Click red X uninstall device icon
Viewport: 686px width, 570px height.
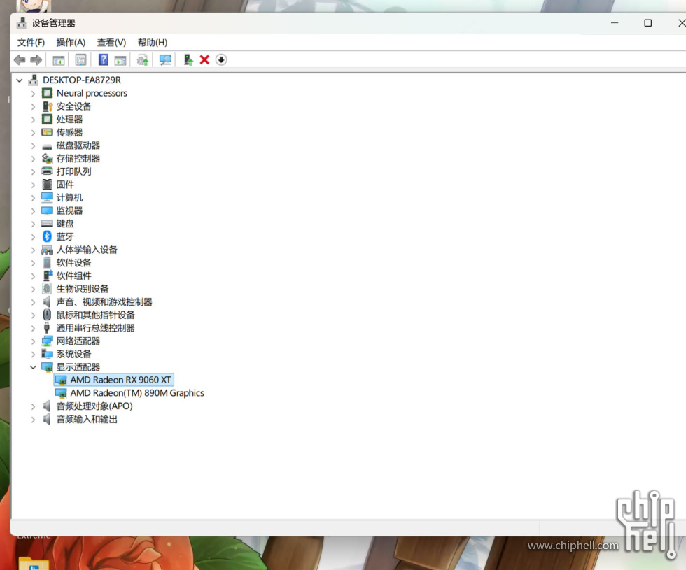pyautogui.click(x=204, y=60)
